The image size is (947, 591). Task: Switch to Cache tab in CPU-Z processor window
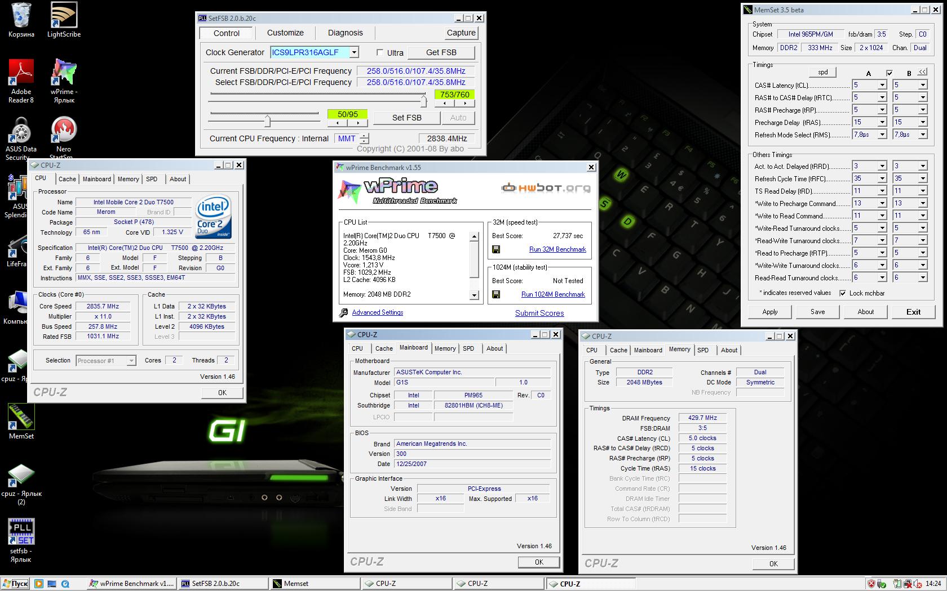(67, 179)
